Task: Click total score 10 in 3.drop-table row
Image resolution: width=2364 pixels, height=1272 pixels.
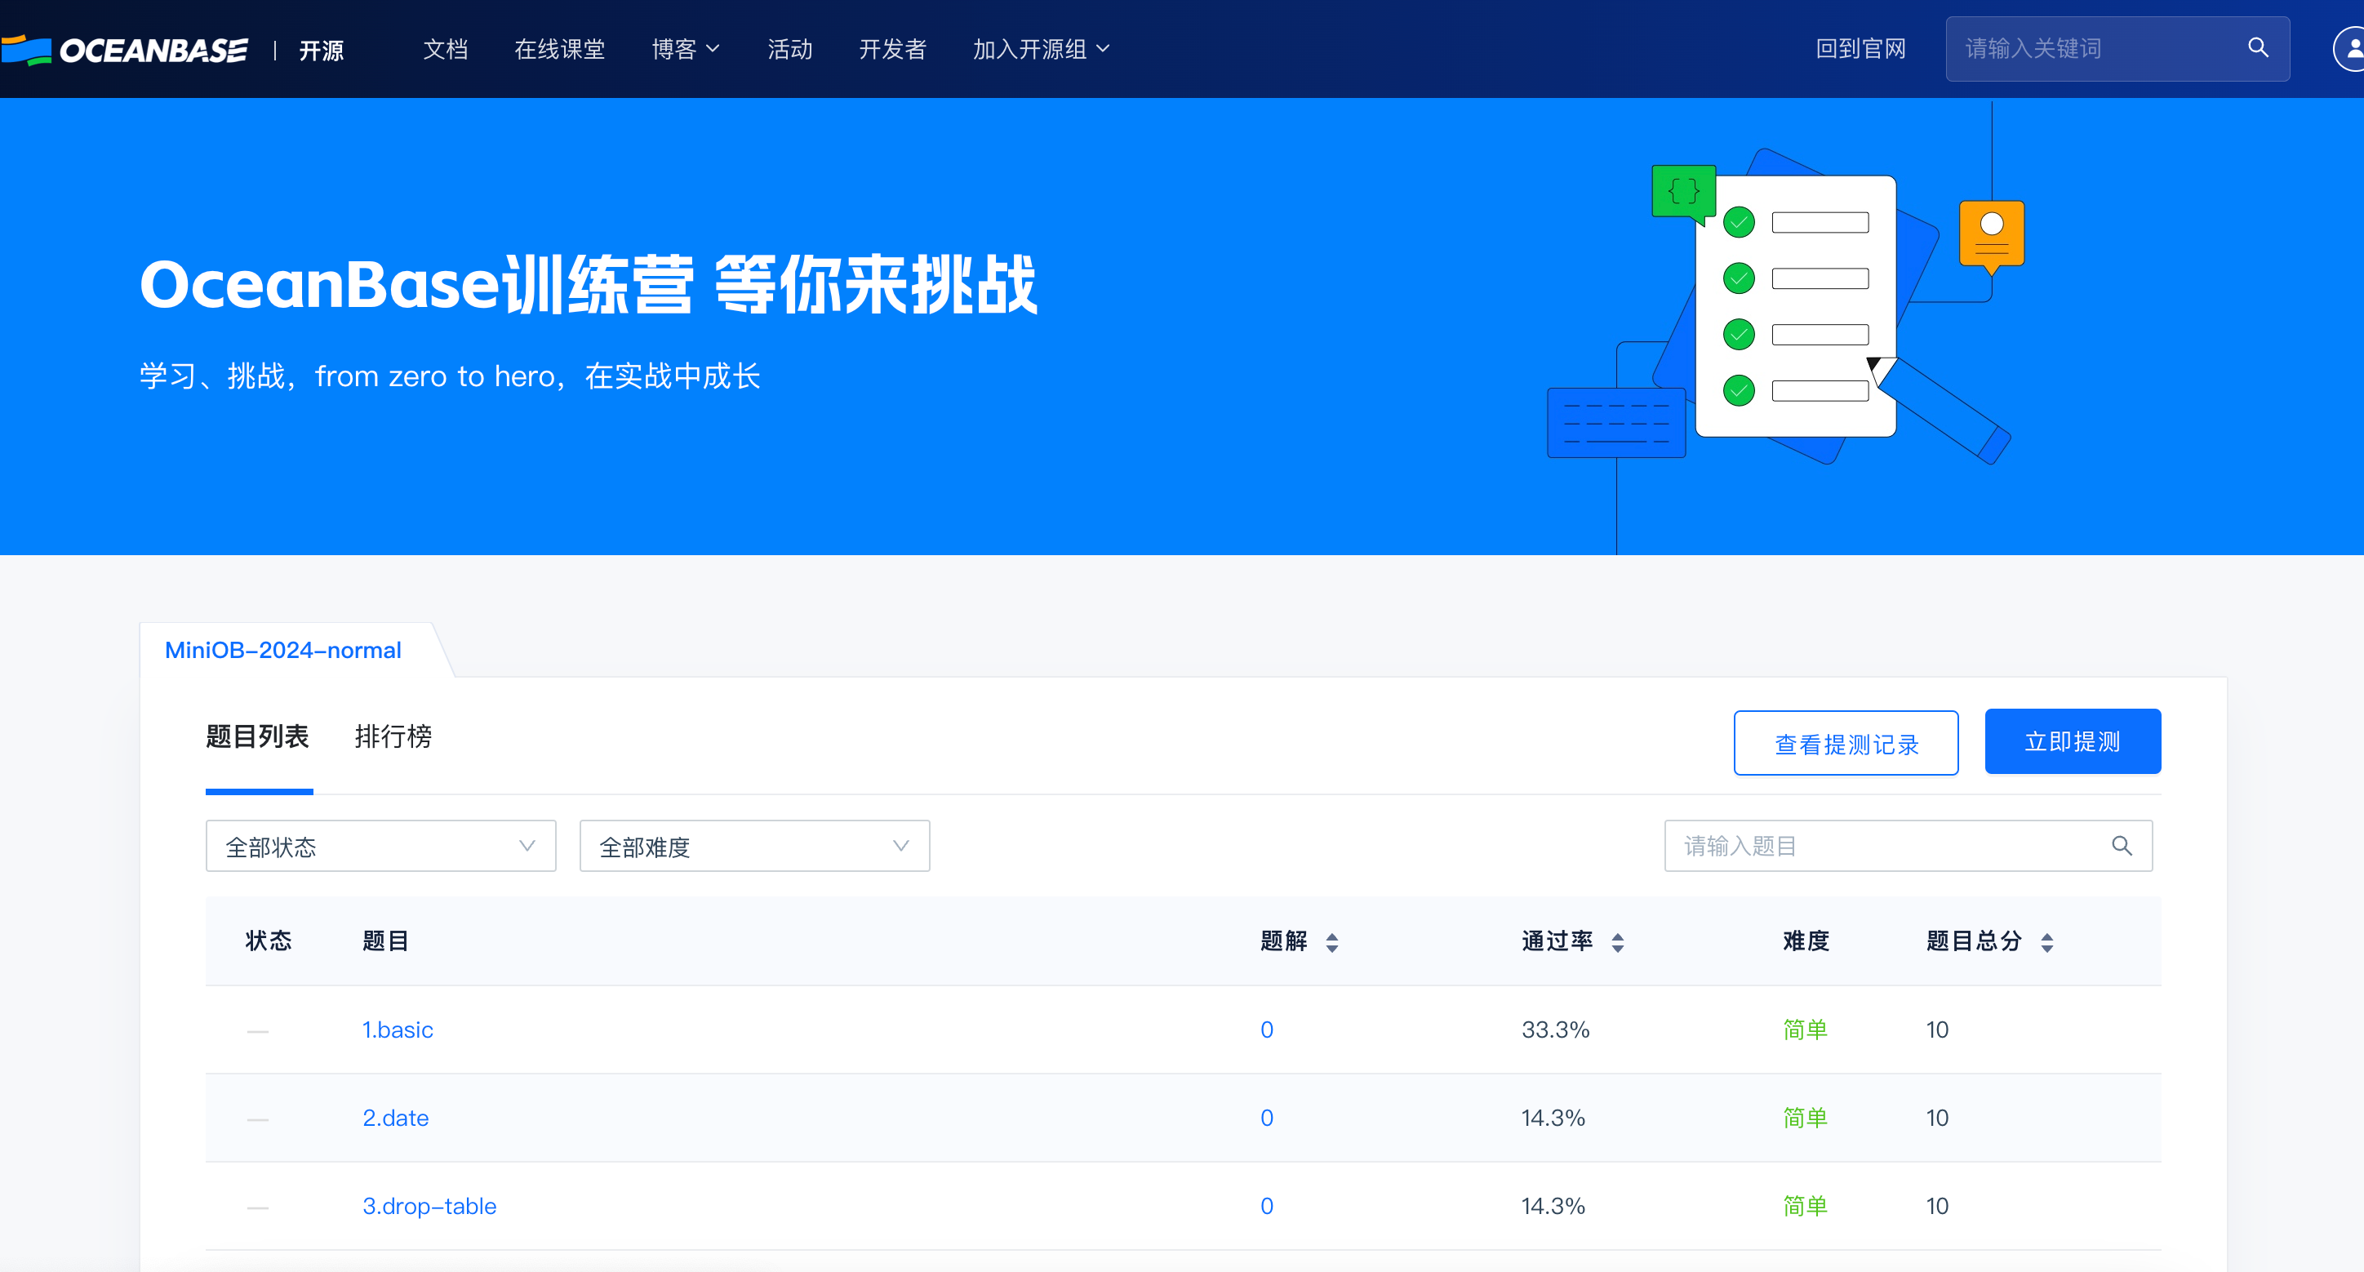Action: [x=1936, y=1206]
